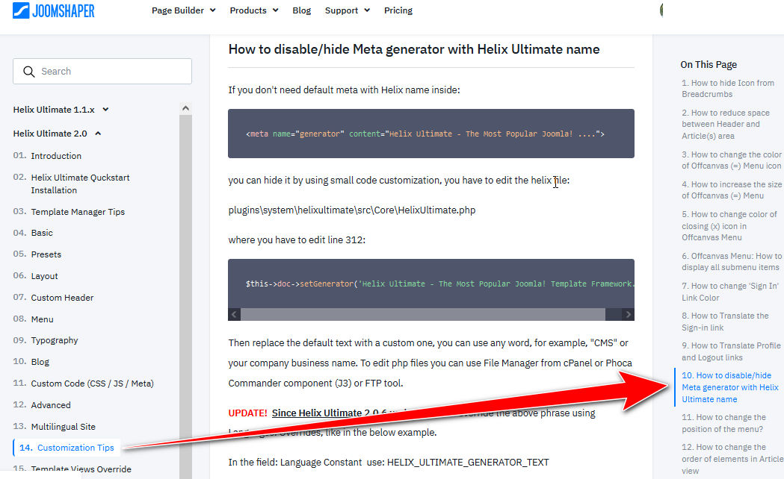The width and height of the screenshot is (784, 479).
Task: Click the 'On This Page' heading
Action: click(709, 64)
